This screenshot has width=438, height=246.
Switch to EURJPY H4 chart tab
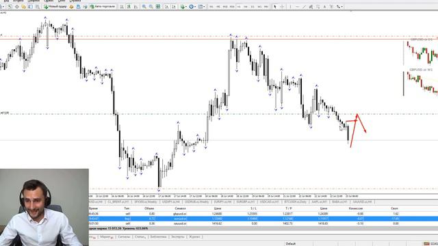click(222, 202)
